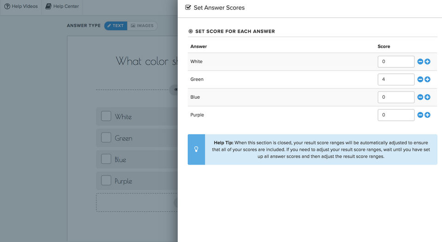Open Help Videos
Screen dimensions: 442x242
(21, 6)
